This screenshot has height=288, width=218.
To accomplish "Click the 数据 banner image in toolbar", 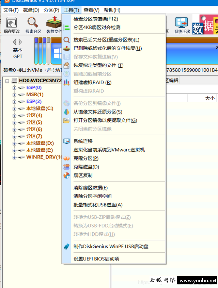I will 205,24.
